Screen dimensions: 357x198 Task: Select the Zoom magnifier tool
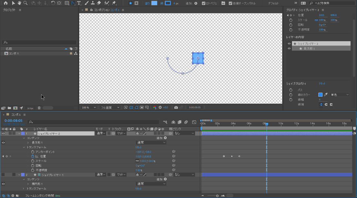pyautogui.click(x=25, y=3)
